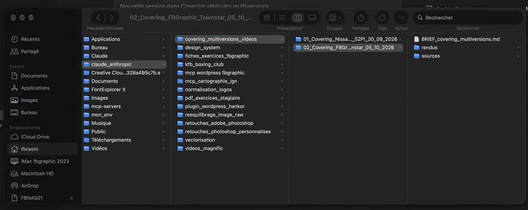Expand the design_system folder chevron
The image size is (528, 210).
tap(282, 47)
